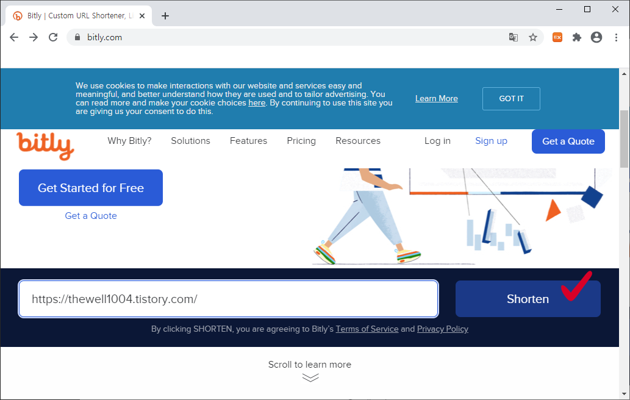The width and height of the screenshot is (630, 400).
Task: Click the URL input field to shorten
Action: pyautogui.click(x=228, y=299)
